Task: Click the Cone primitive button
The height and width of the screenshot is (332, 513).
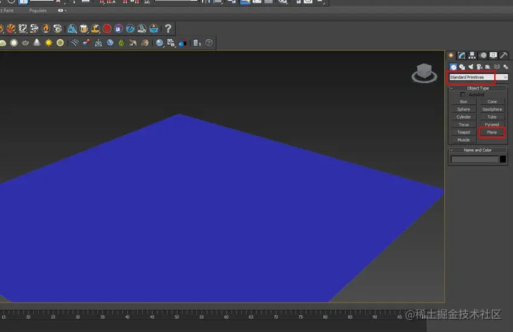Action: point(492,102)
